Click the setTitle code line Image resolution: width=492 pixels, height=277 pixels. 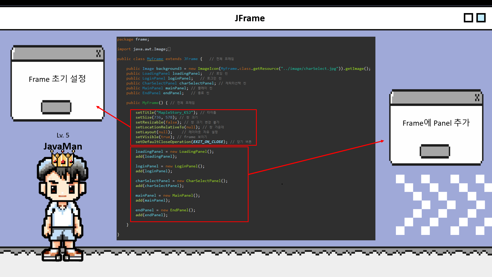(x=167, y=112)
